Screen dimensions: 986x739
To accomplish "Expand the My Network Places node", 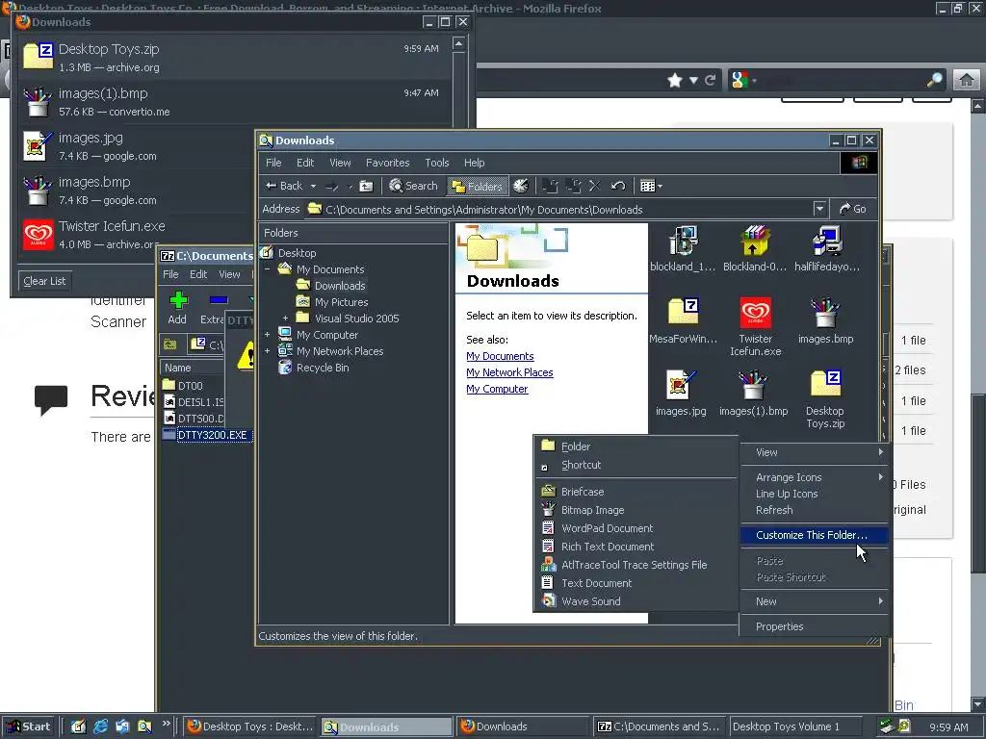I will [x=268, y=351].
